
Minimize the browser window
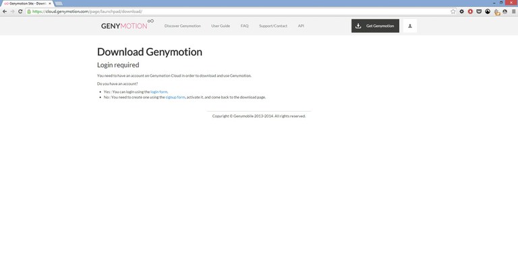(494, 3)
